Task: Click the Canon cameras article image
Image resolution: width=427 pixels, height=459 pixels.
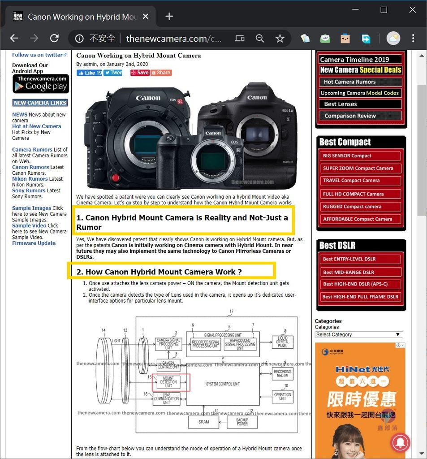Action: (191, 135)
